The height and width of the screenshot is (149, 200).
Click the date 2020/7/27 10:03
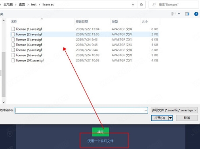[88, 61]
